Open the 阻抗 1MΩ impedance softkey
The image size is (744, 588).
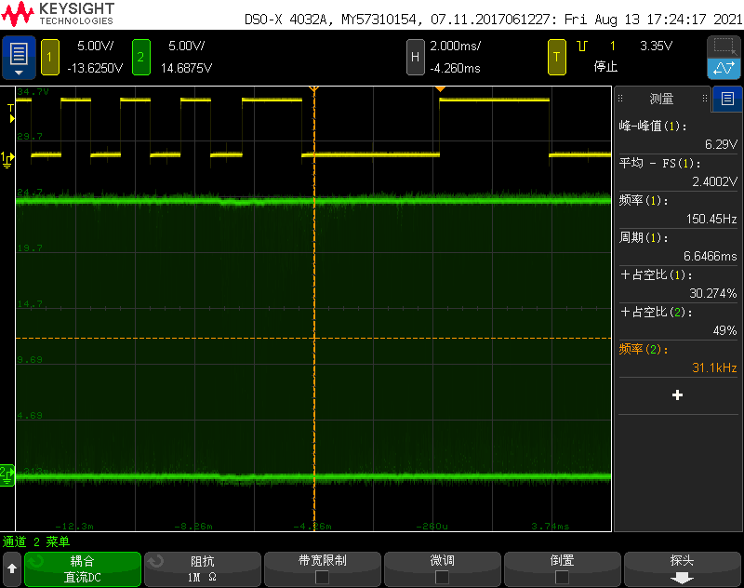click(203, 569)
